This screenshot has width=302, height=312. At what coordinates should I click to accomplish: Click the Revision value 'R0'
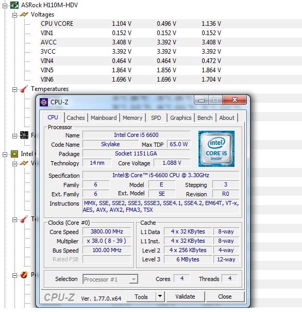pyautogui.click(x=226, y=194)
